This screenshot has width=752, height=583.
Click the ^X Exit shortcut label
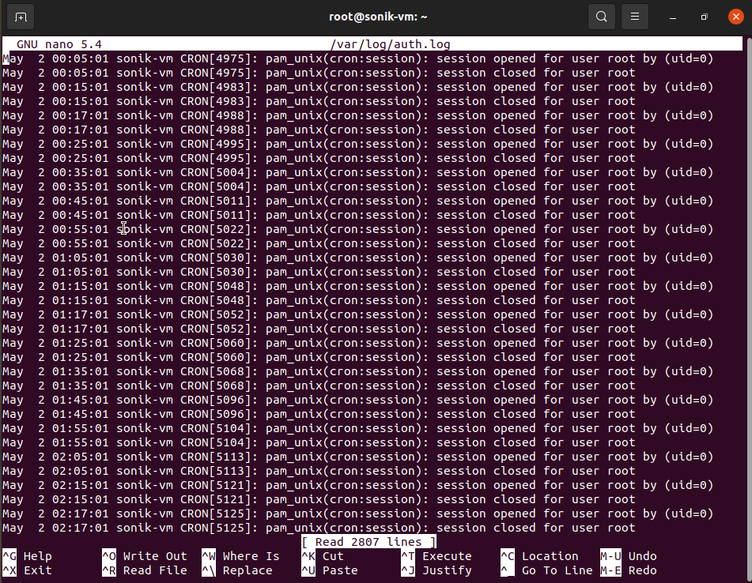(x=28, y=570)
